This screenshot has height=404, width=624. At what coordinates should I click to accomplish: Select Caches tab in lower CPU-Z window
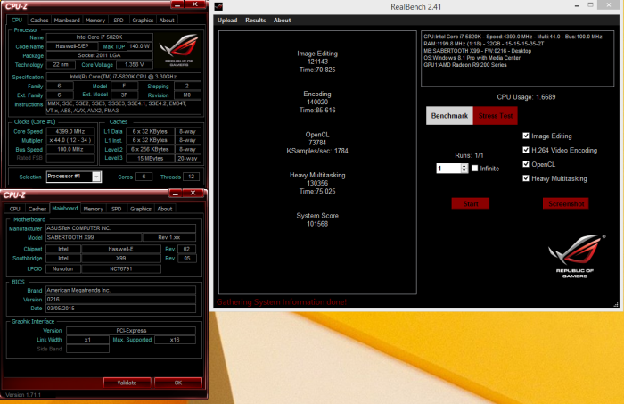point(37,209)
